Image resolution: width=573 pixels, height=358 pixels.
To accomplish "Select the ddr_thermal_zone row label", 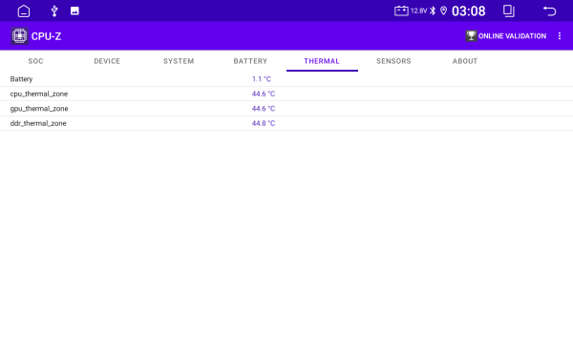I will pos(38,123).
